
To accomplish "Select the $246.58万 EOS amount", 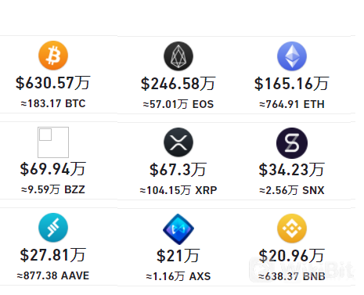I will [x=178, y=84].
